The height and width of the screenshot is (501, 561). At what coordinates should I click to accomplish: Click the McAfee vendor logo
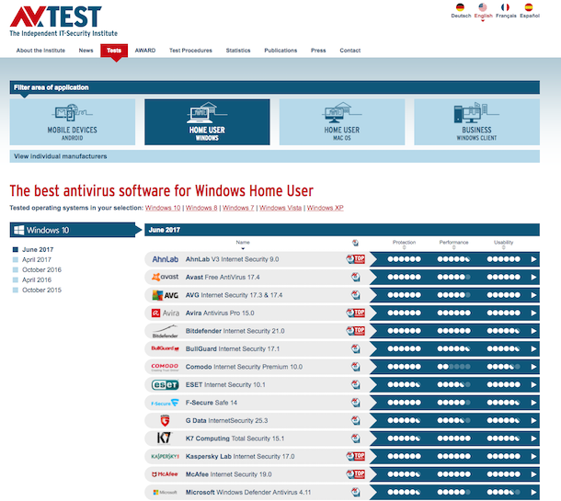pos(165,474)
